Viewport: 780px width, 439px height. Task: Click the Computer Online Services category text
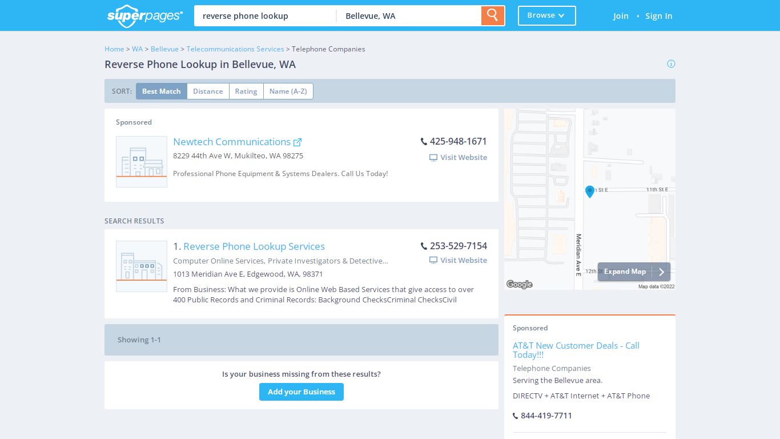[219, 261]
